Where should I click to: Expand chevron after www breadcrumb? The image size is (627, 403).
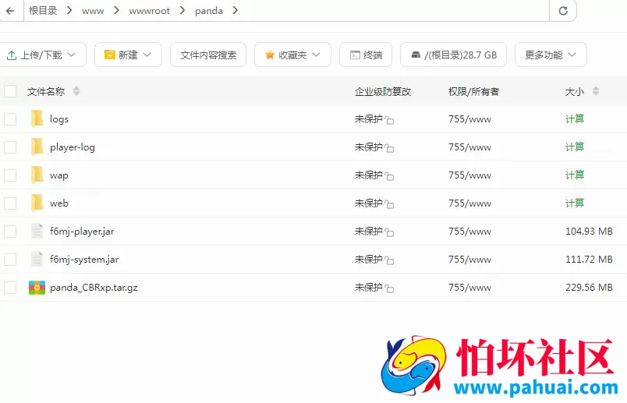[x=116, y=10]
